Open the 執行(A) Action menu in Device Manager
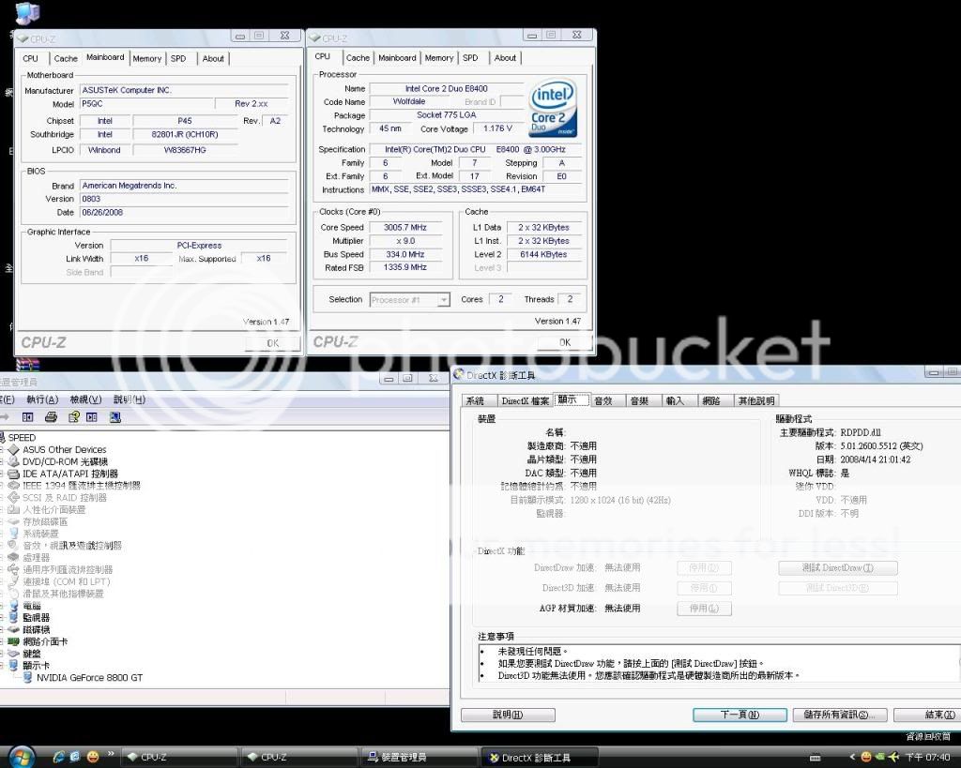961x768 pixels. coord(42,399)
